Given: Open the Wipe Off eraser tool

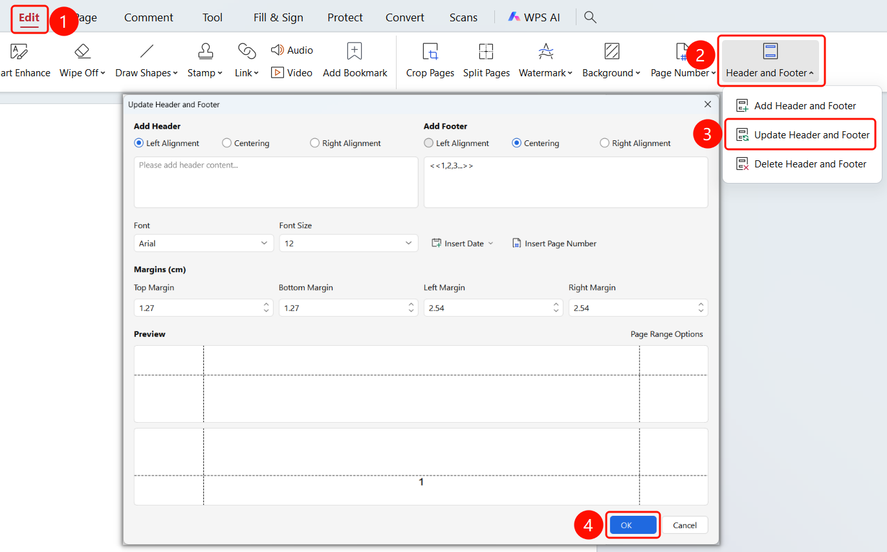Looking at the screenshot, I should click(82, 61).
